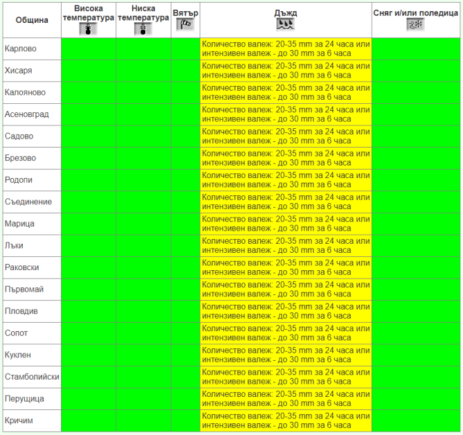
Task: Click the low temperature thermometer icon
Action: point(143,28)
